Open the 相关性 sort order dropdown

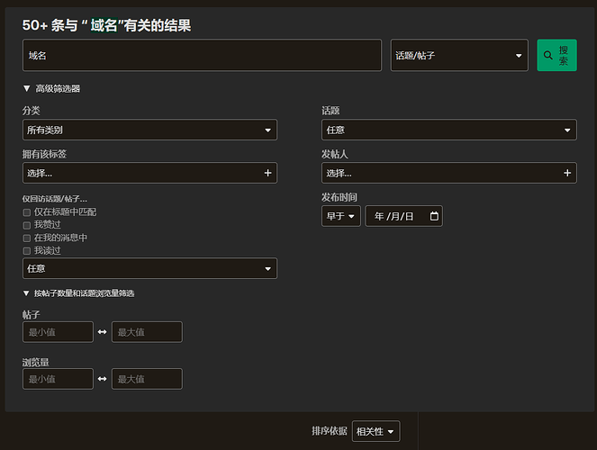pyautogui.click(x=375, y=431)
